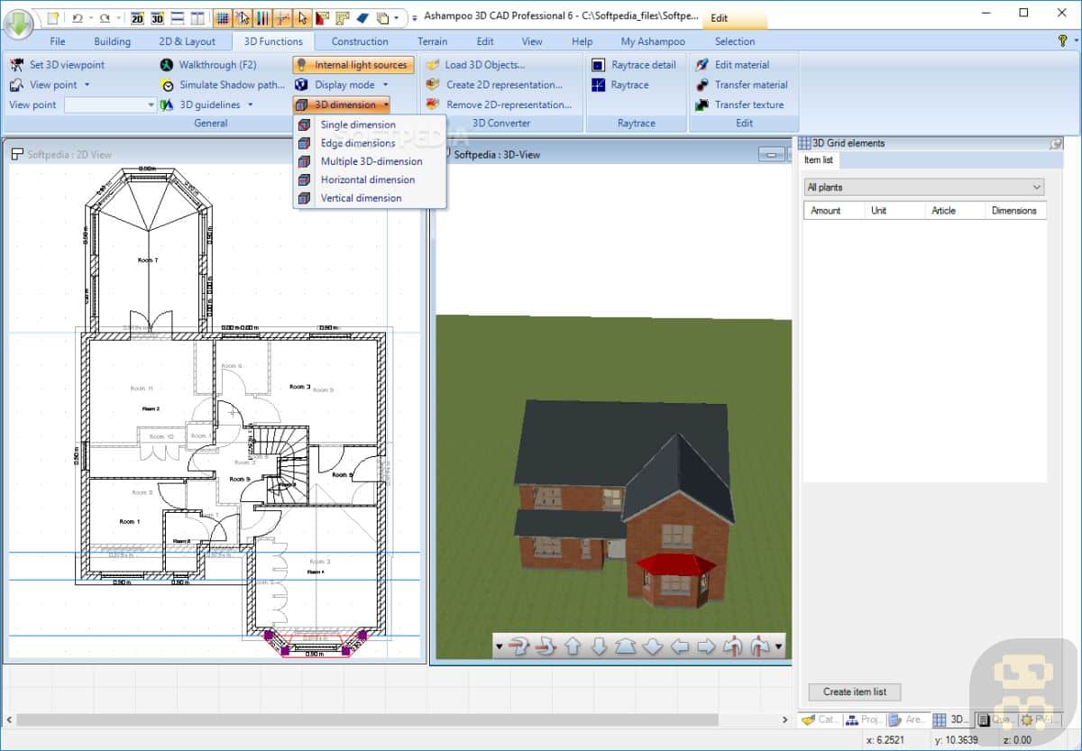
Task: Click the first red rotate arrow in 3D view
Action: pos(518,646)
